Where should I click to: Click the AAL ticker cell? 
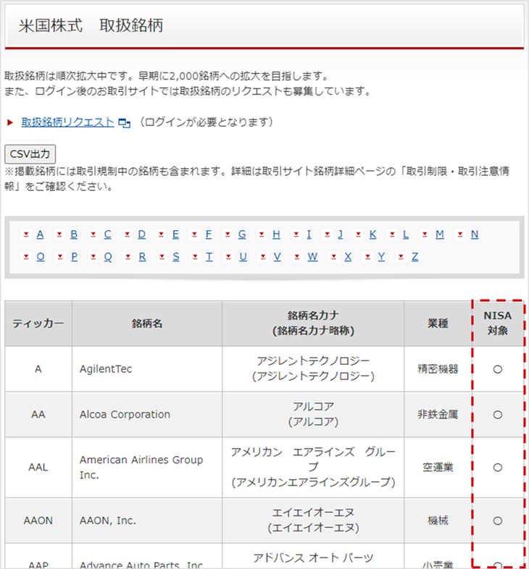38,468
